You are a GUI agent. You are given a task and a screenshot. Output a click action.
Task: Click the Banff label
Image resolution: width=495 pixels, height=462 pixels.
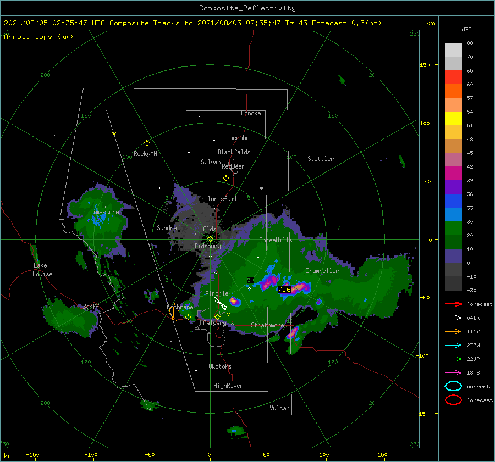tap(91, 306)
